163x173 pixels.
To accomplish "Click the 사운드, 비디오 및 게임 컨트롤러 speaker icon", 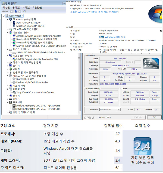I will 11,76.
